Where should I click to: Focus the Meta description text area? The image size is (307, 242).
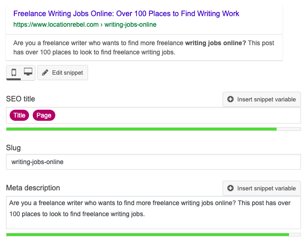153,212
